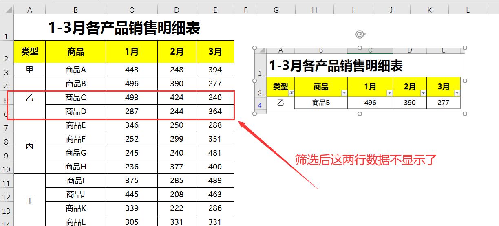This screenshot has height=226, width=499.
Task: Click cell 商品C
Action: click(x=76, y=98)
